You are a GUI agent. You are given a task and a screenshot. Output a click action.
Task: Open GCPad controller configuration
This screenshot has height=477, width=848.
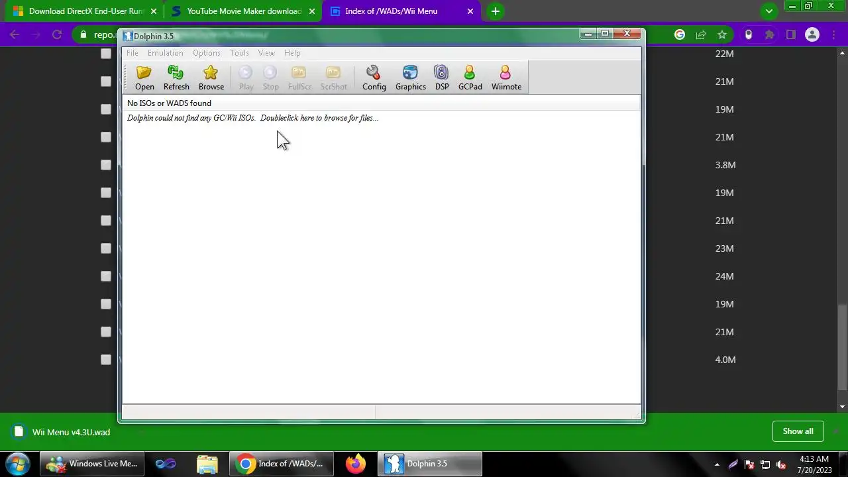(470, 78)
